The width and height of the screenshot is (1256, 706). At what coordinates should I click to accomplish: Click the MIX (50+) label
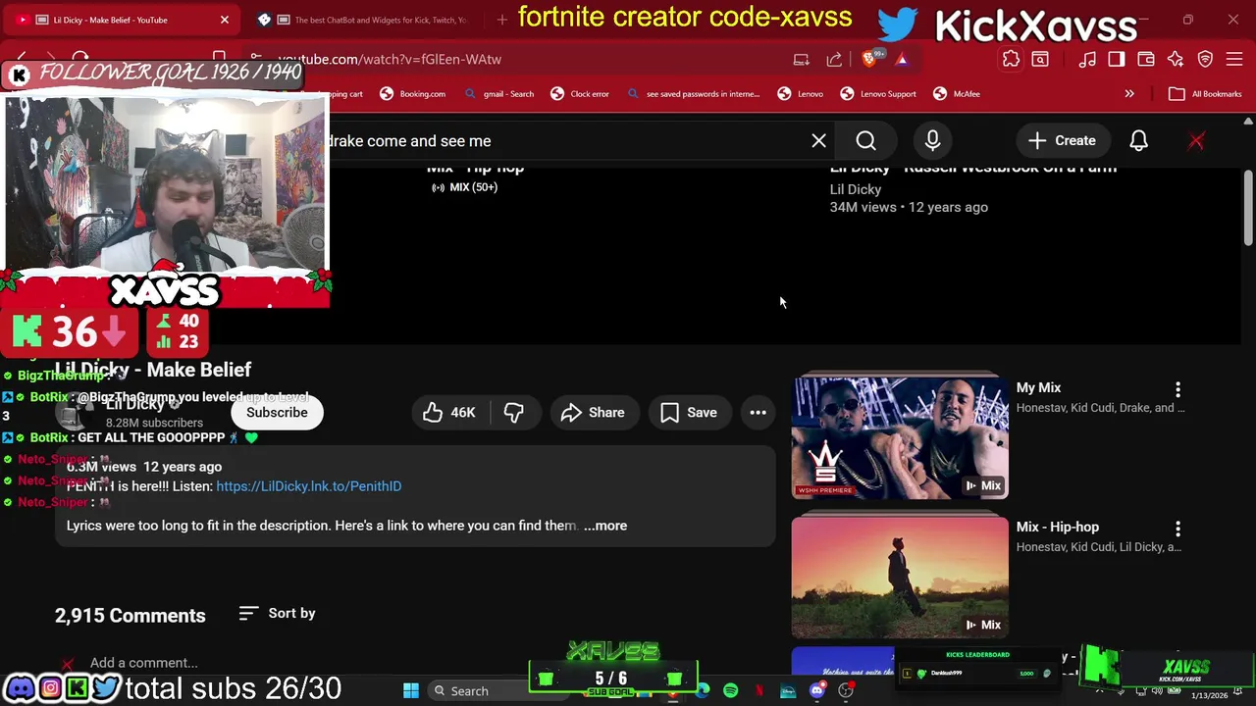[465, 187]
